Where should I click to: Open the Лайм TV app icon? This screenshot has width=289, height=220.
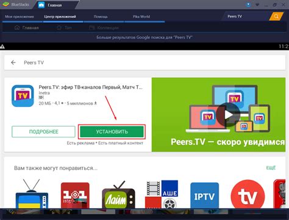tap(118, 194)
